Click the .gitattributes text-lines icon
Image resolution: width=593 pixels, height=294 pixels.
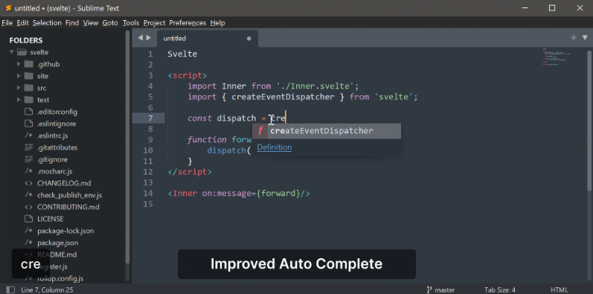(x=29, y=147)
